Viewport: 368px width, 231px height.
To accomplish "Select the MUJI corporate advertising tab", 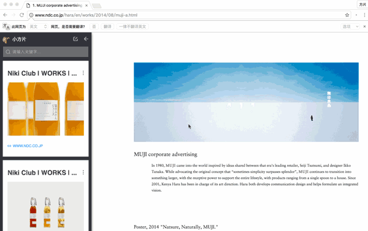I will (57, 6).
